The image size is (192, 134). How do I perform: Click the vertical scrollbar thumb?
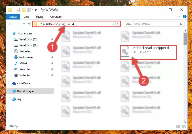pyautogui.click(x=185, y=39)
